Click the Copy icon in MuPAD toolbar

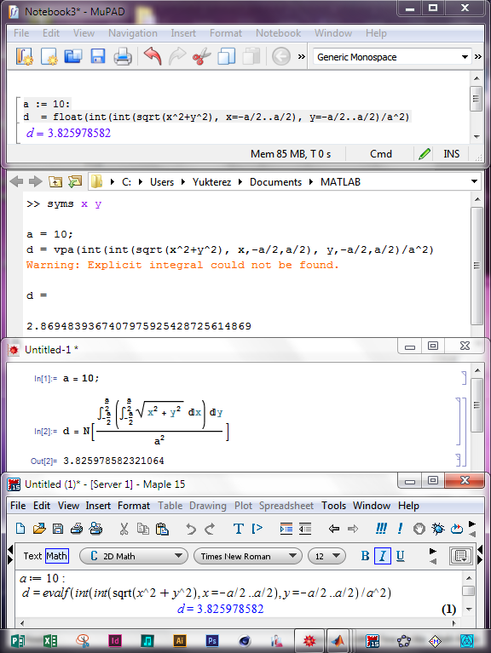[x=227, y=57]
